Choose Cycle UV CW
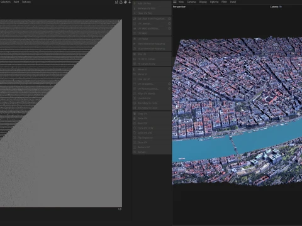This screenshot has width=302, height=226. point(152,133)
